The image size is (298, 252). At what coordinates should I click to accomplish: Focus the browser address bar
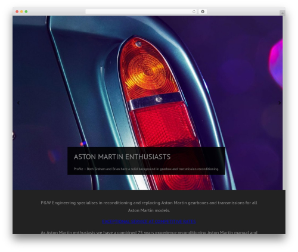[x=141, y=12]
